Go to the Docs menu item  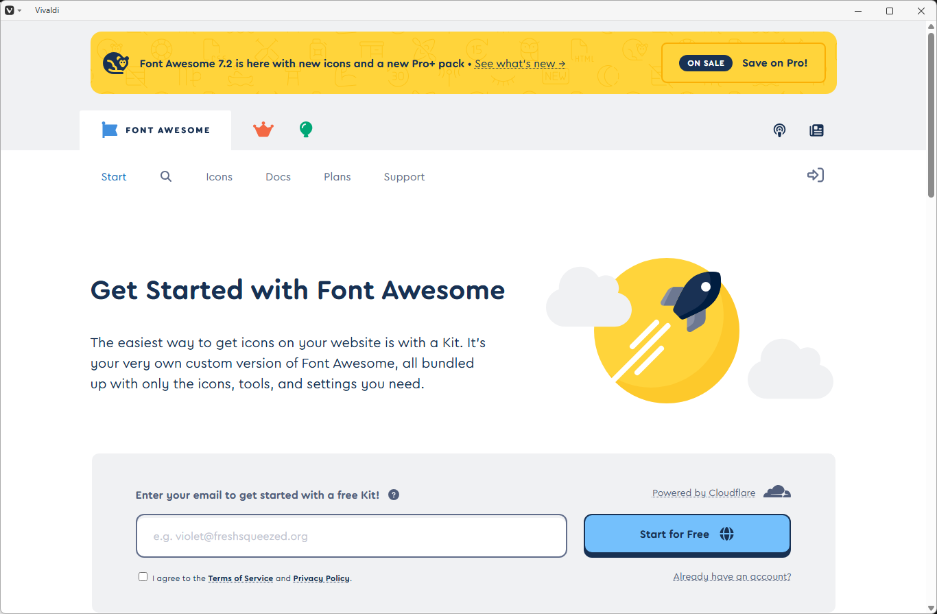pyautogui.click(x=278, y=177)
